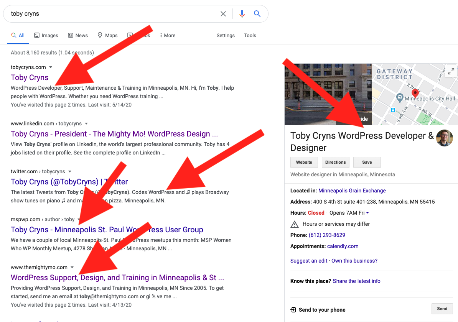458x322 pixels.
Task: Expand options arrow next to linkedin.com result
Action: click(x=86, y=124)
